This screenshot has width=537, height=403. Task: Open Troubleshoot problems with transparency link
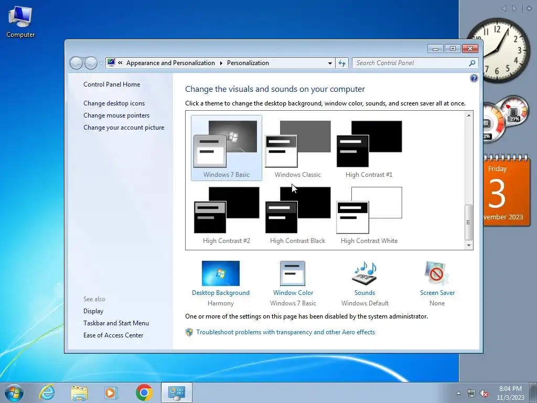tap(286, 332)
